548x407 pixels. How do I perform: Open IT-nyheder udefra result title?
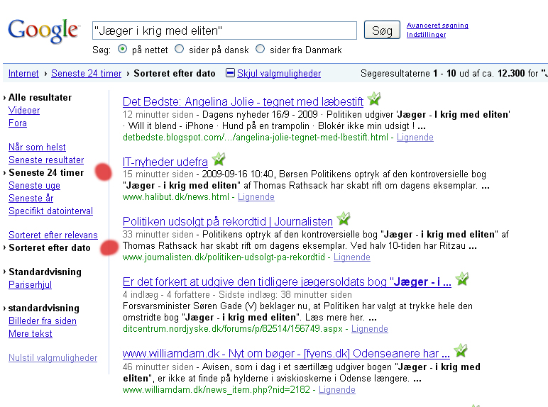[x=165, y=162]
